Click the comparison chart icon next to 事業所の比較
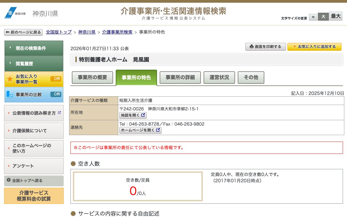This screenshot has width=347, height=217. pyautogui.click(x=10, y=95)
